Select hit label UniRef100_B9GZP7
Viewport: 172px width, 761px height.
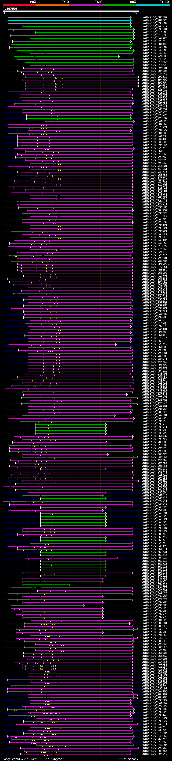click(x=154, y=300)
